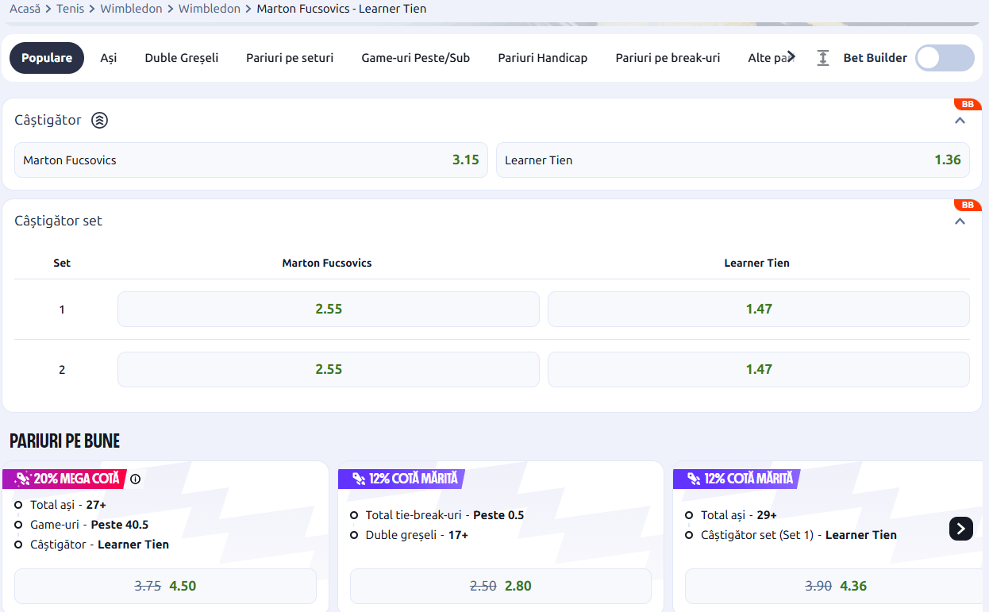The image size is (989, 612).
Task: Click the PARIURI PE BUNE heading
Action: point(64,441)
